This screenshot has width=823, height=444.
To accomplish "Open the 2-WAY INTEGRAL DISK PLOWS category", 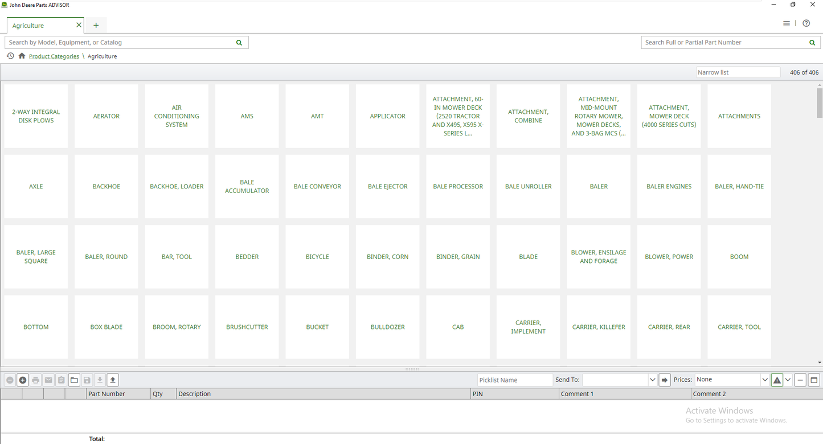I will point(36,116).
